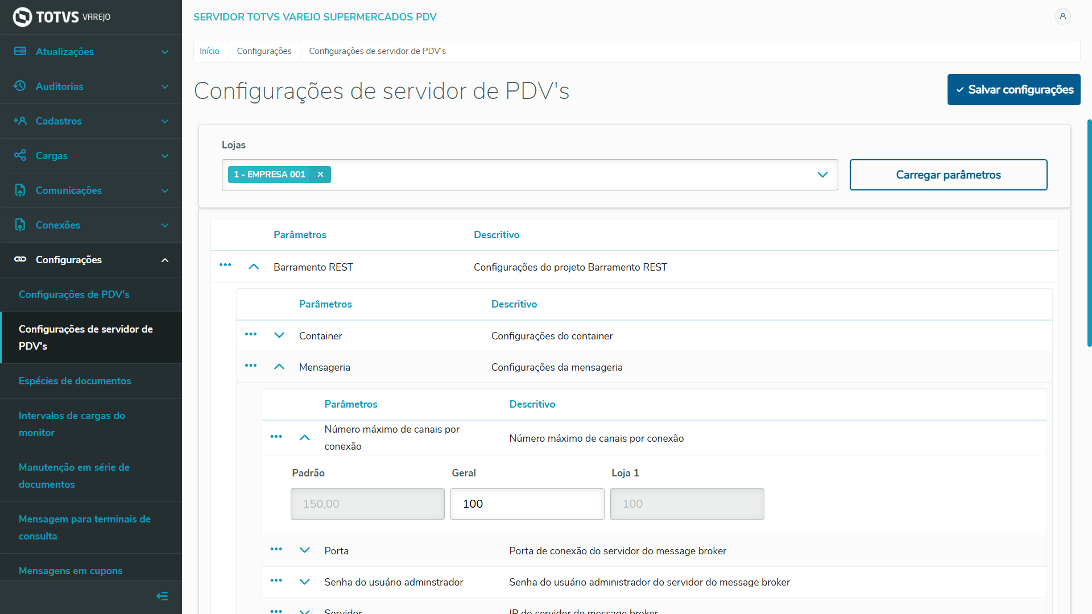Expand the Porta parameter row
Image resolution: width=1092 pixels, height=614 pixels.
(x=305, y=550)
